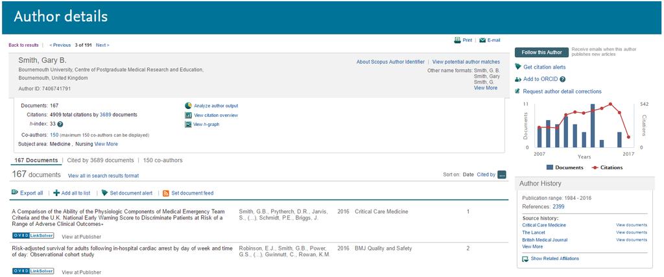Click the Show Related Affiliations icon
Viewport: 664px width, 277px height.
point(525,259)
